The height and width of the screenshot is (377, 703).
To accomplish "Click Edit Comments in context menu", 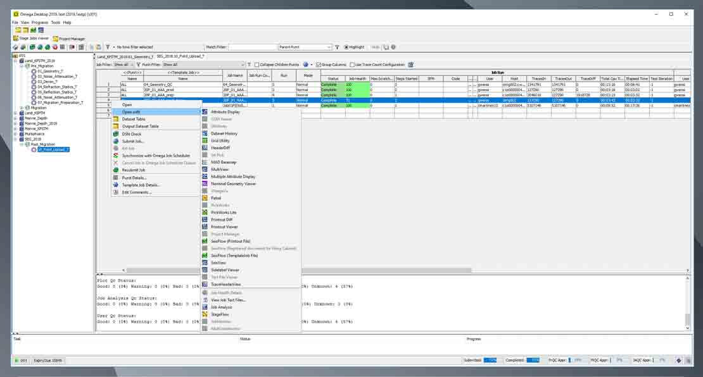I will pos(136,192).
